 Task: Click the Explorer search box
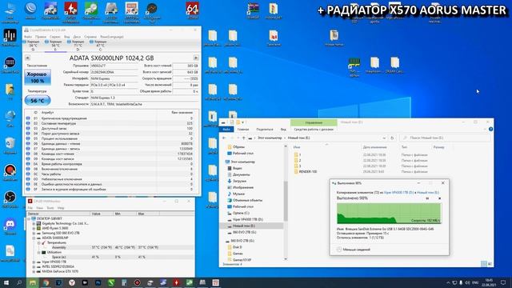pyautogui.click(x=446, y=138)
